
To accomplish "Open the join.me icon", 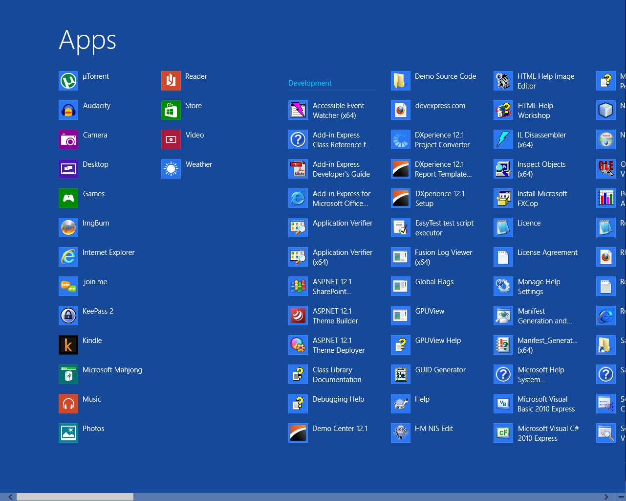I will coord(68,286).
